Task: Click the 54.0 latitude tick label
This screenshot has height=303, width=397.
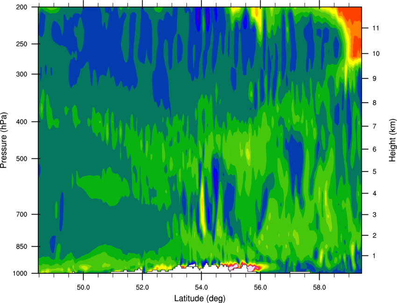Action: pyautogui.click(x=201, y=288)
